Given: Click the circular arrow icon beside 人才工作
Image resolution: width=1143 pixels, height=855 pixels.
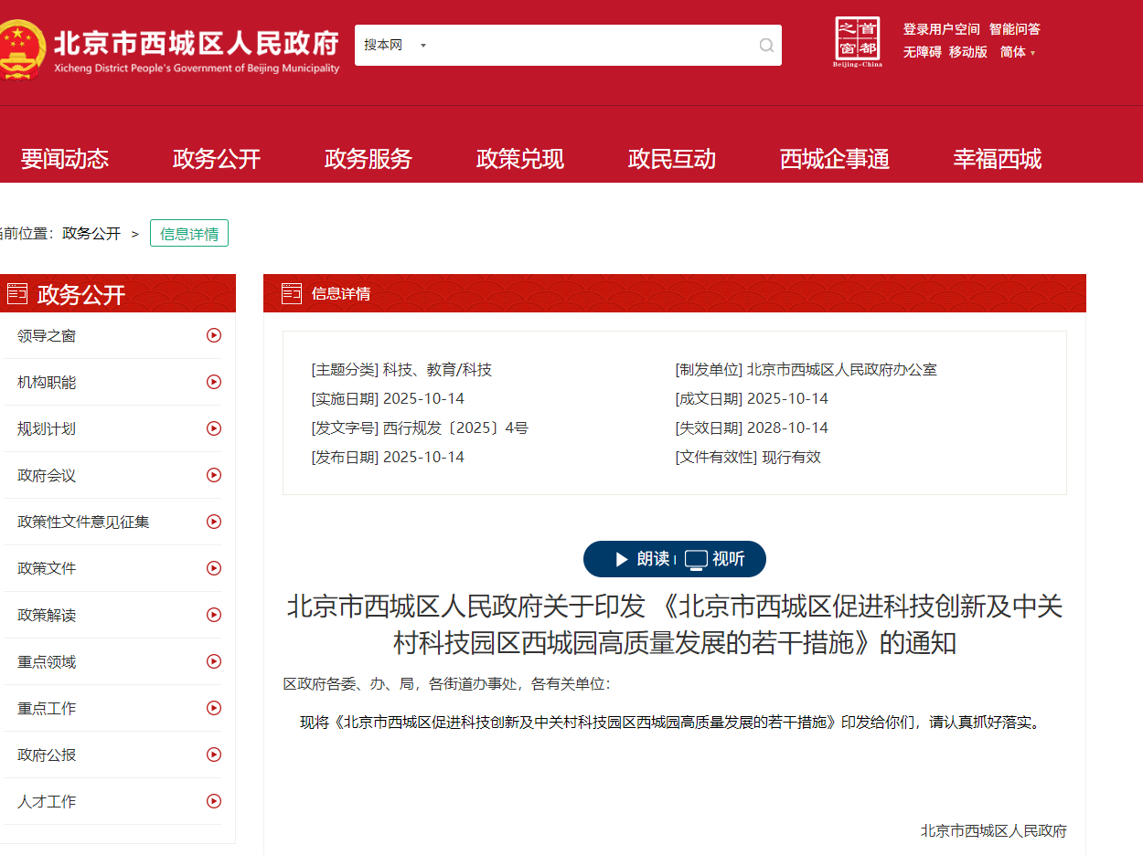Looking at the screenshot, I should click(214, 801).
